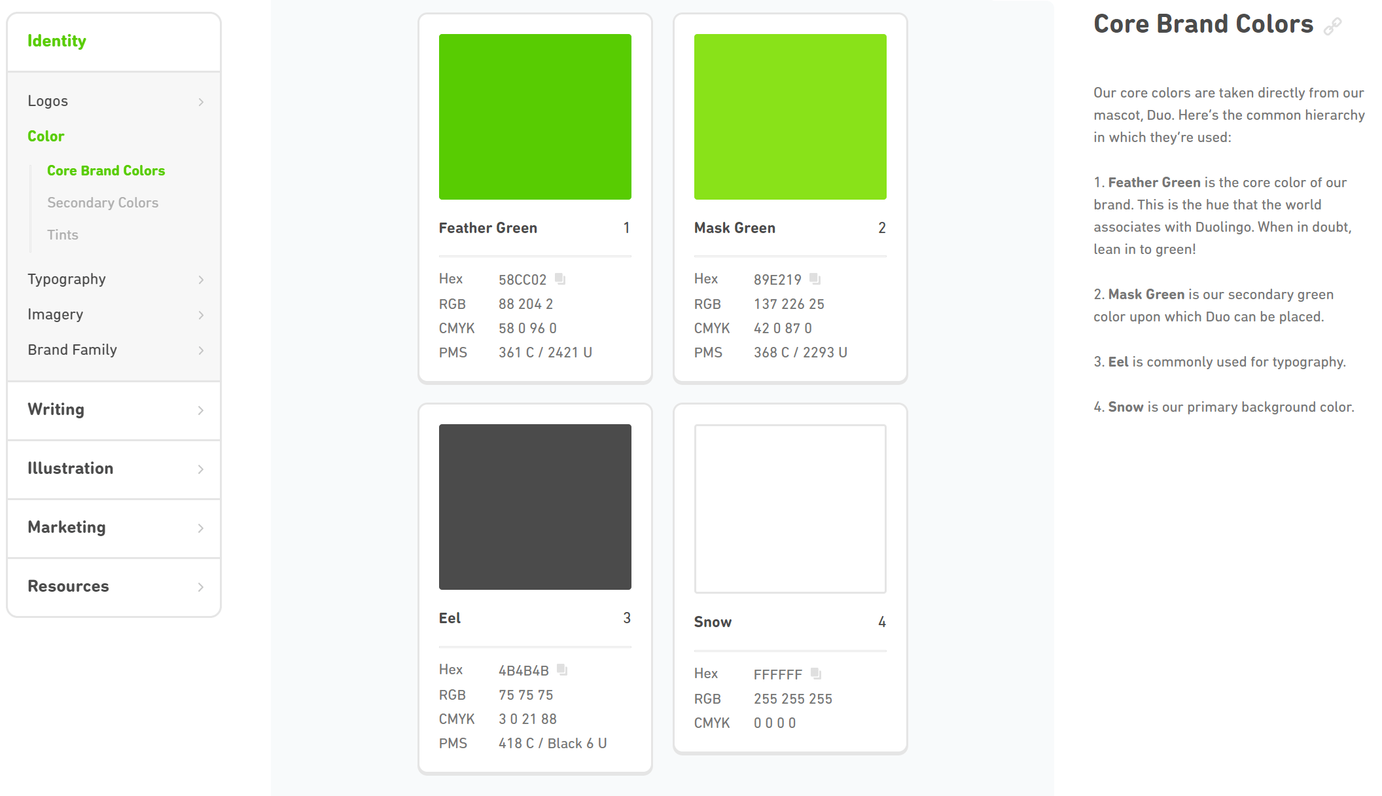The image size is (1382, 796).
Task: Expand the Logos section chevron
Action: [x=201, y=101]
